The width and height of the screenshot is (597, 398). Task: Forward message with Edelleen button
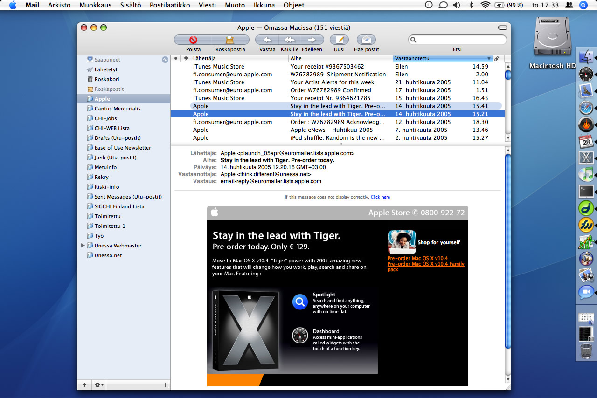point(312,40)
